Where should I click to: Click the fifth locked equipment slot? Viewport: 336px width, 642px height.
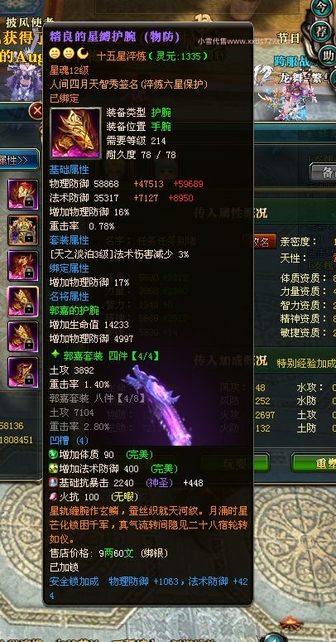(23, 337)
